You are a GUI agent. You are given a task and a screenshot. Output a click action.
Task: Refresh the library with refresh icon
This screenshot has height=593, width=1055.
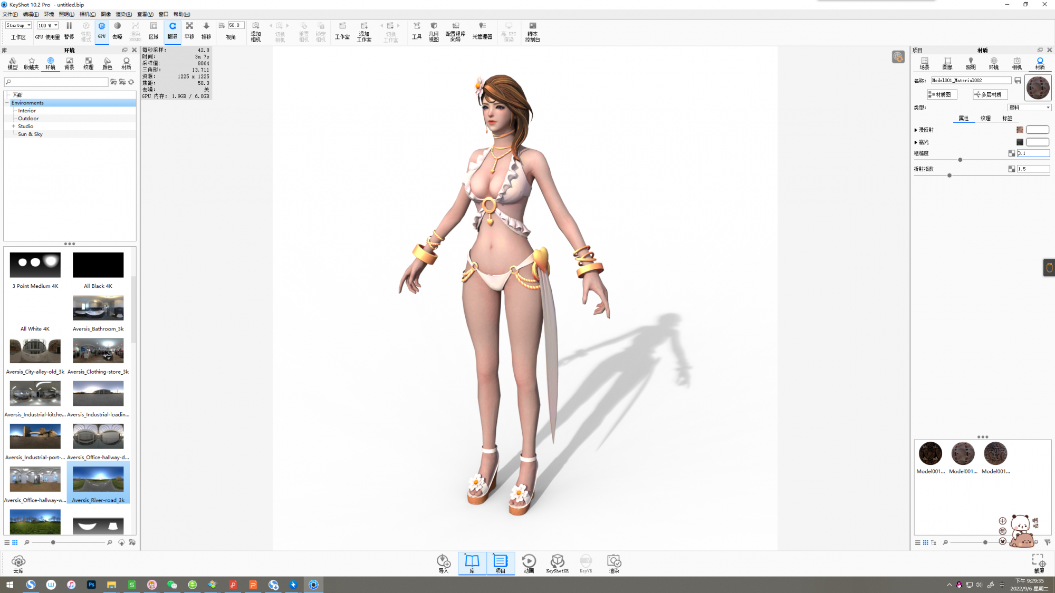[x=131, y=82]
